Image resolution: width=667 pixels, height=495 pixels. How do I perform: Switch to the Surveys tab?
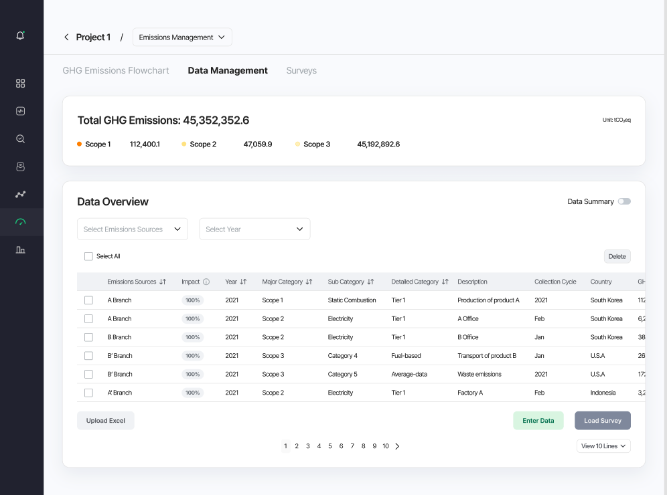pos(301,70)
